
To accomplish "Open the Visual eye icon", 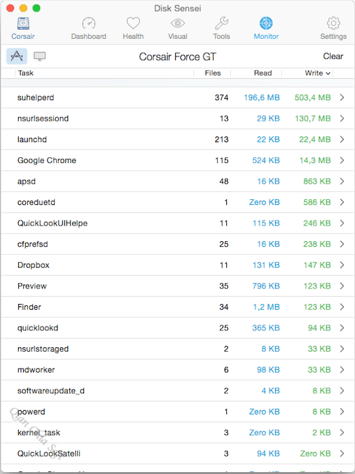I will [x=177, y=23].
